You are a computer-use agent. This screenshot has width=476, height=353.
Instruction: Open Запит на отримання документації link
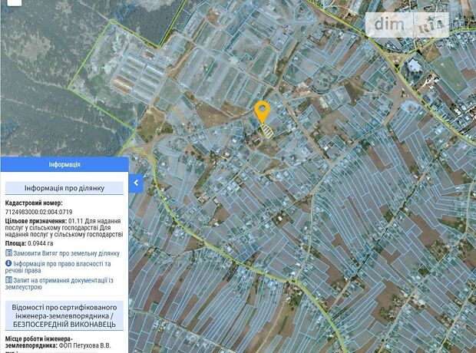coord(61,284)
